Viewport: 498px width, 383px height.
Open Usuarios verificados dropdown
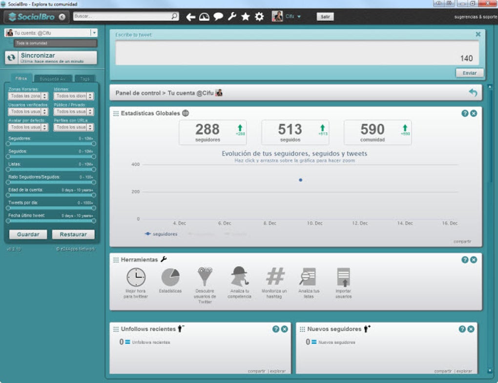28,111
